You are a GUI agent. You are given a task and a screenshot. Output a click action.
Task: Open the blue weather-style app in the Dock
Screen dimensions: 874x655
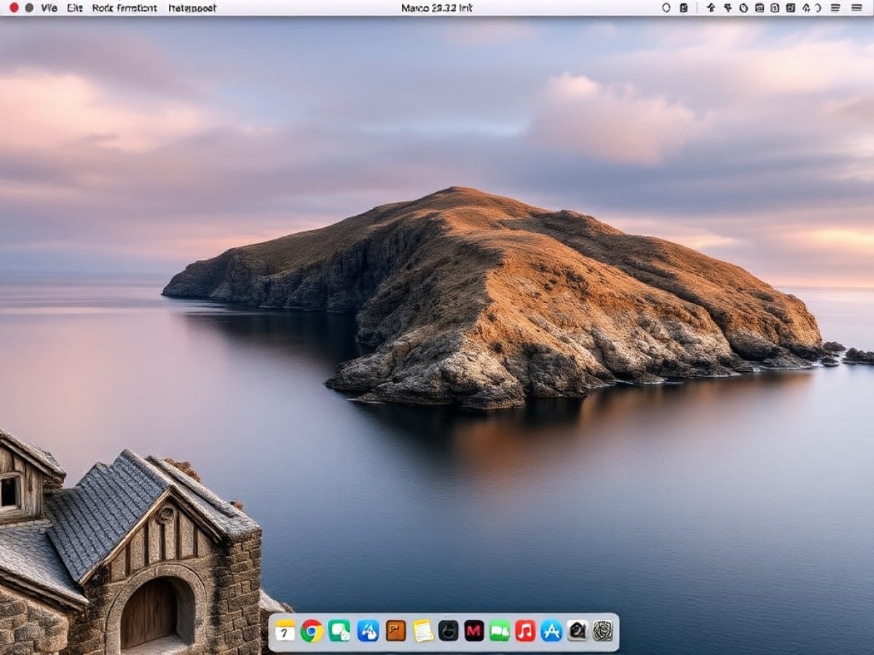pos(367,632)
